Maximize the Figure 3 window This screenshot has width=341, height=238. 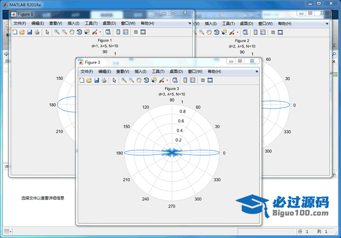[x=240, y=61]
